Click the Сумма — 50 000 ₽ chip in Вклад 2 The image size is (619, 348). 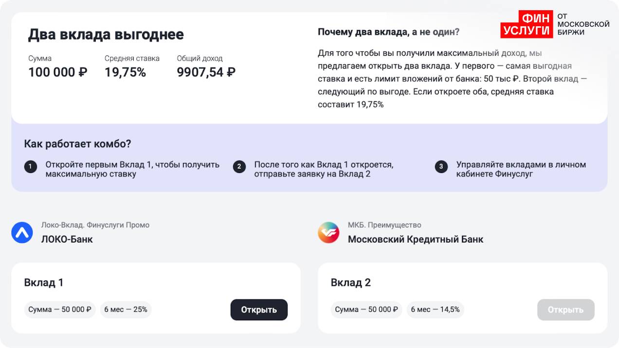point(366,310)
